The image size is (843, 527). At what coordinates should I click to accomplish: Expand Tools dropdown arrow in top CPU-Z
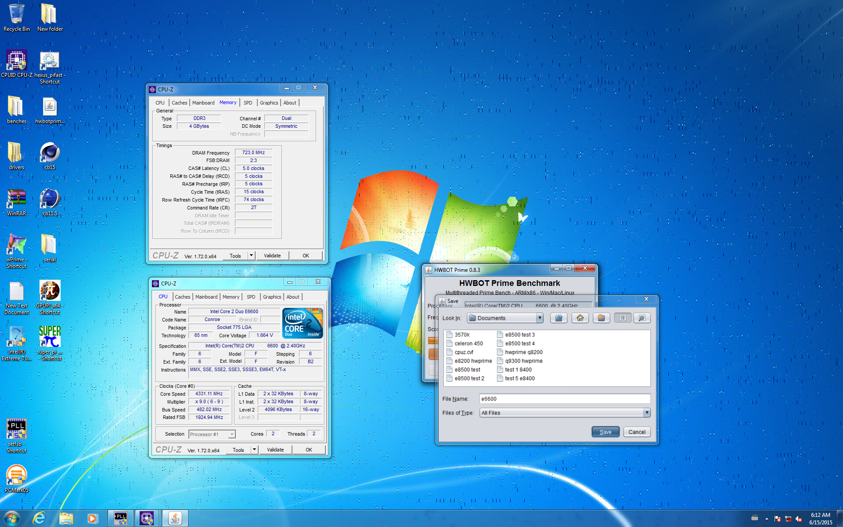click(x=251, y=255)
